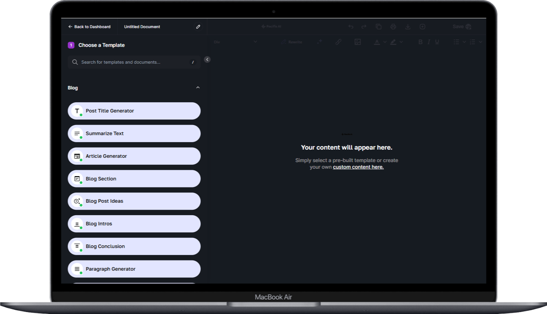The image size is (547, 314).
Task: Apply bold formatting
Action: pyautogui.click(x=420, y=42)
